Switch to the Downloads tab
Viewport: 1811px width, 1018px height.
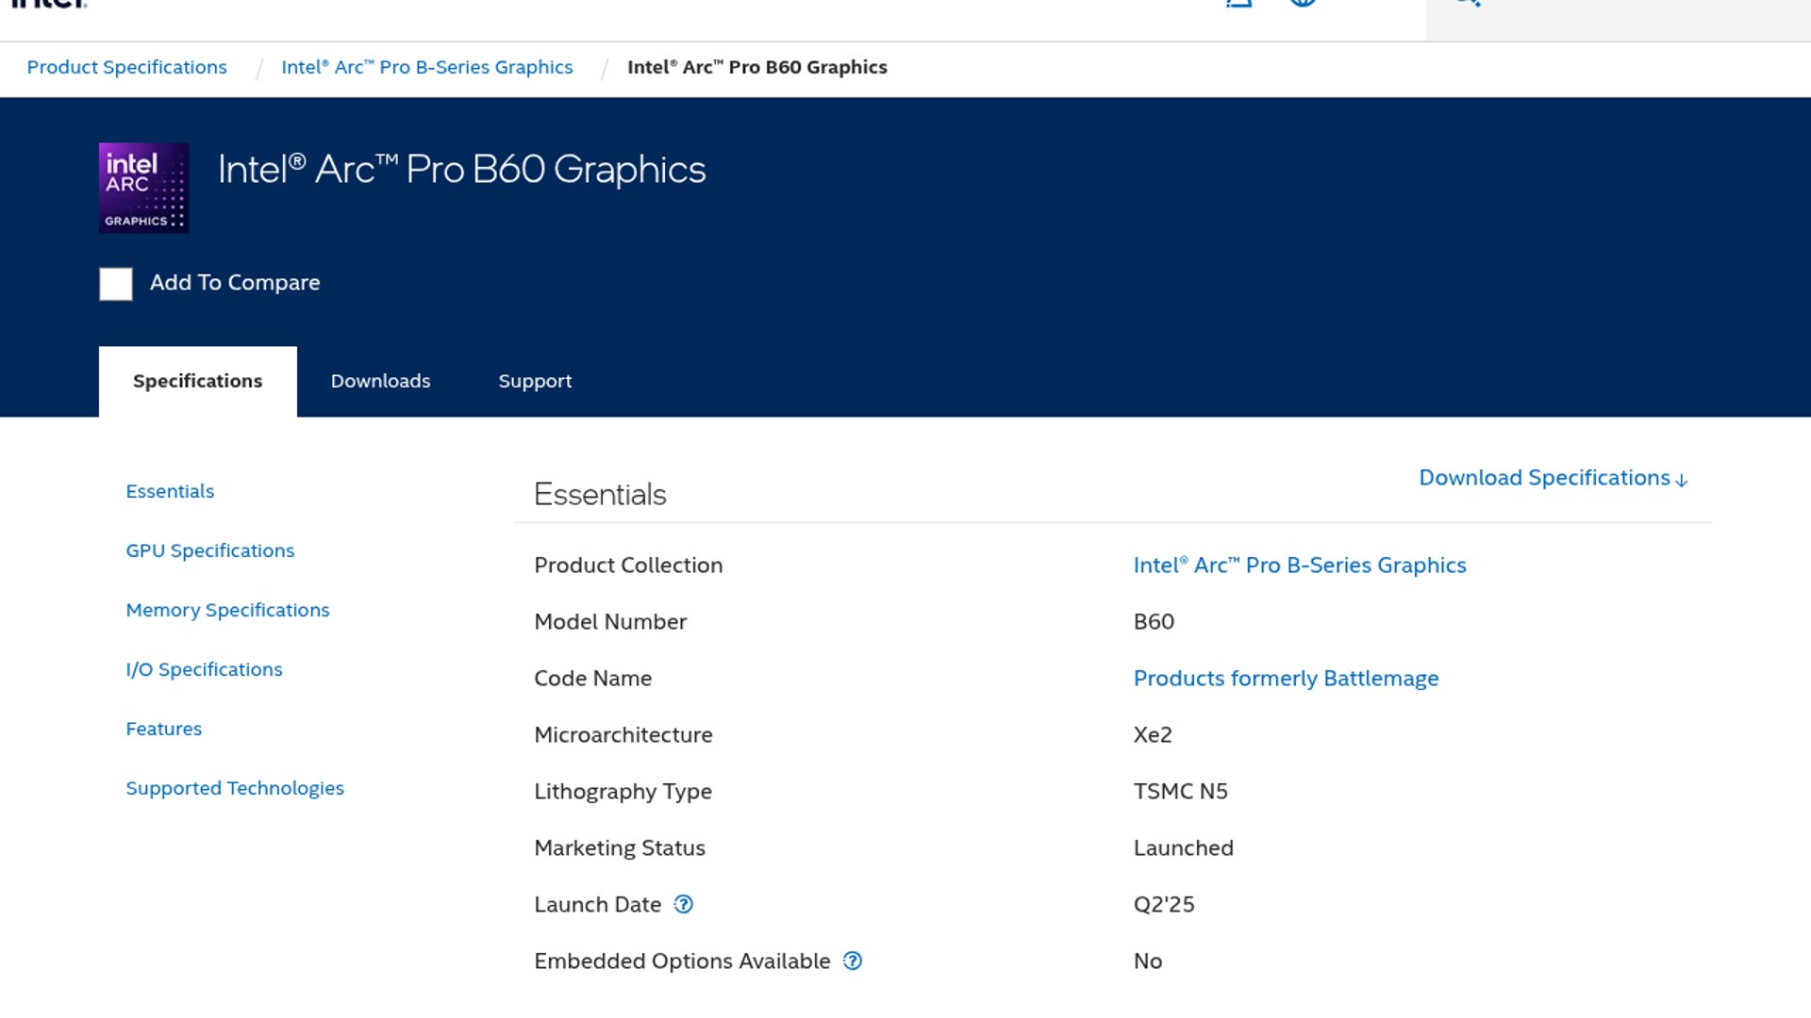[380, 382]
